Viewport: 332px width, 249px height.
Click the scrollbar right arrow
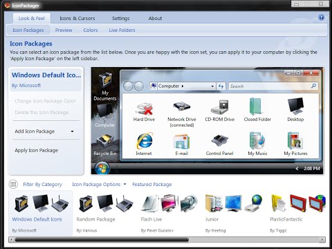click(322, 240)
